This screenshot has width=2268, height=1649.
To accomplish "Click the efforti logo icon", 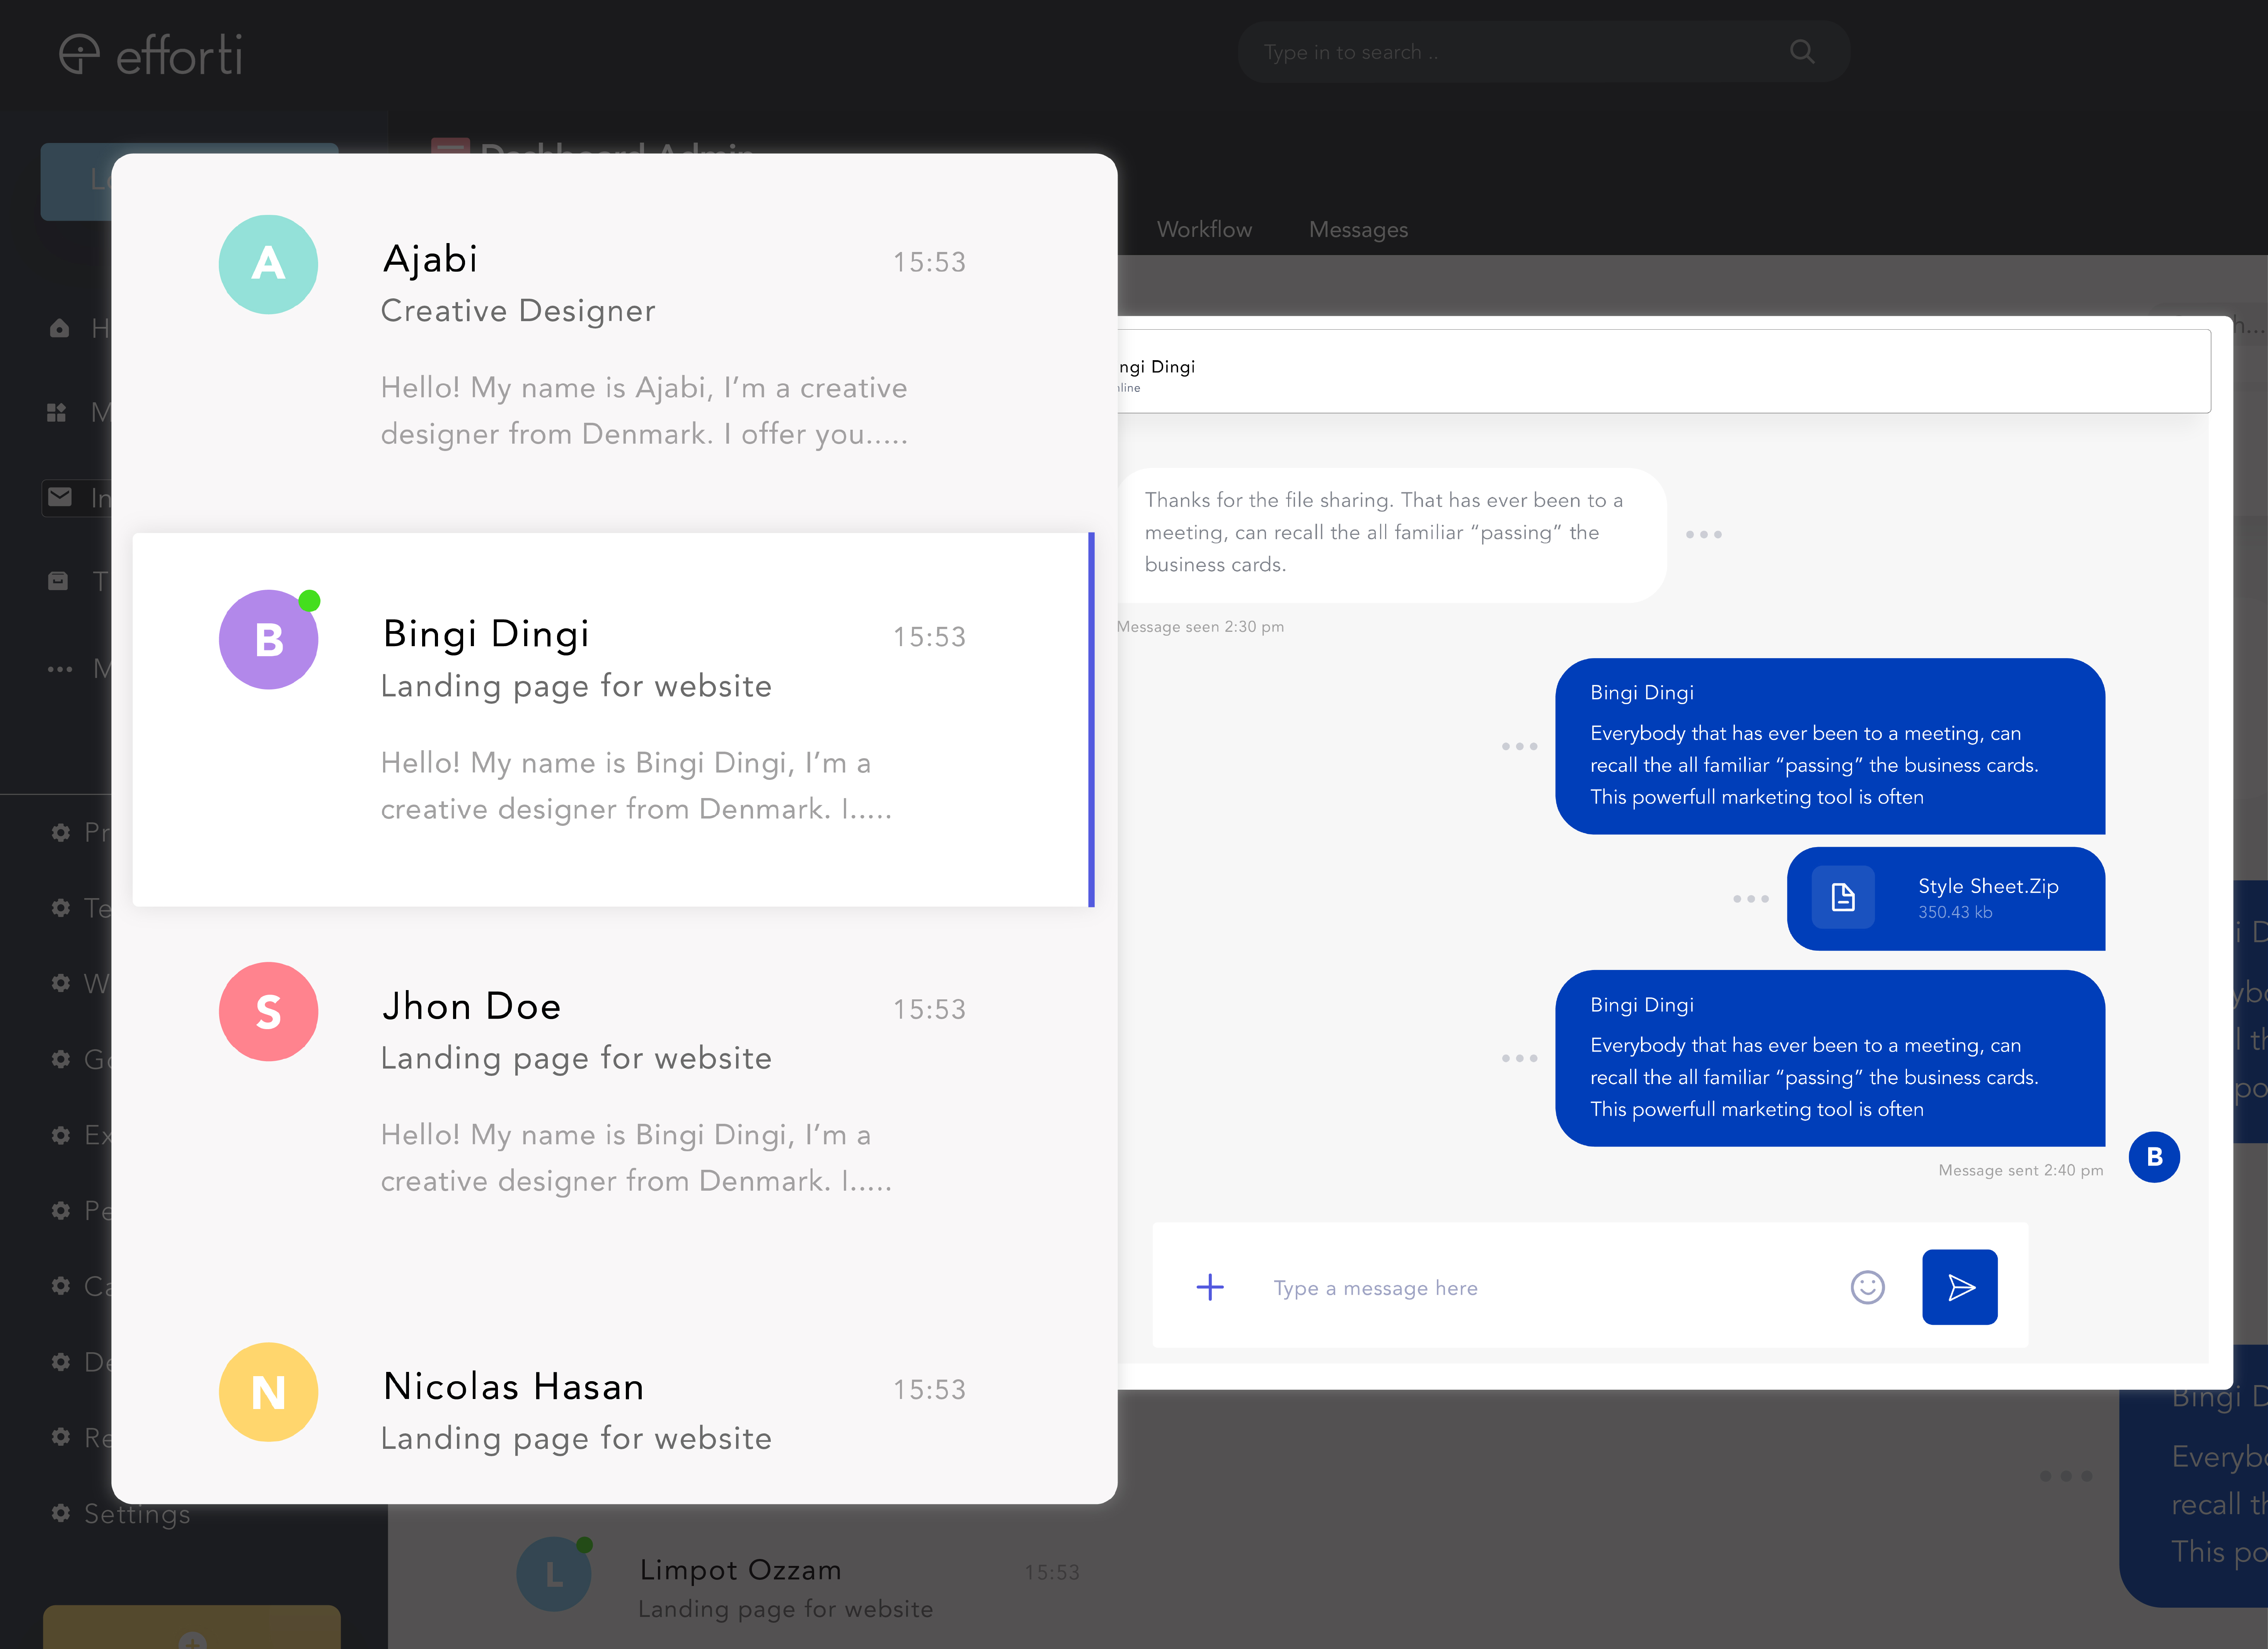I will [x=79, y=54].
